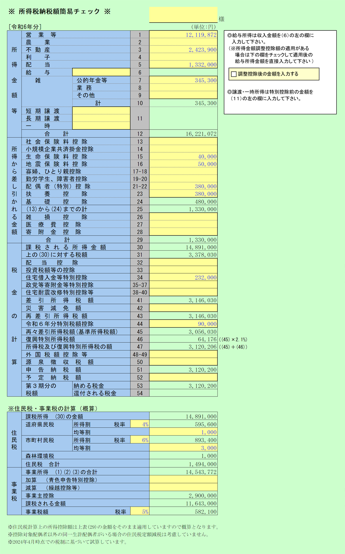Screen dimensions: 345x554
Task: Select the empty 社会保険料控除 input cell
Action: pyautogui.click(x=183, y=141)
